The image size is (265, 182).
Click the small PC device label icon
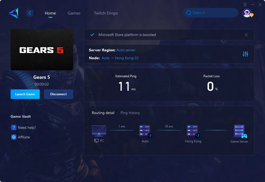click(x=96, y=141)
